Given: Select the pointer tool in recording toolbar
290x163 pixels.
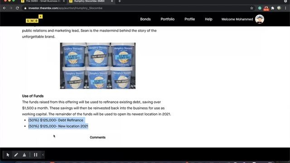Looking at the screenshot, I should (x=8, y=155).
